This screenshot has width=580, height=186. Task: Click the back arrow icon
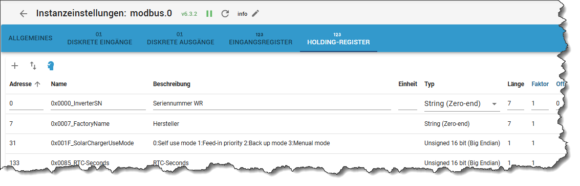[24, 14]
